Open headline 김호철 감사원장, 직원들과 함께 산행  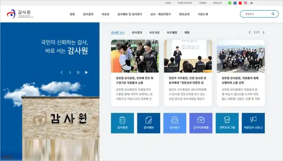coord(240,80)
